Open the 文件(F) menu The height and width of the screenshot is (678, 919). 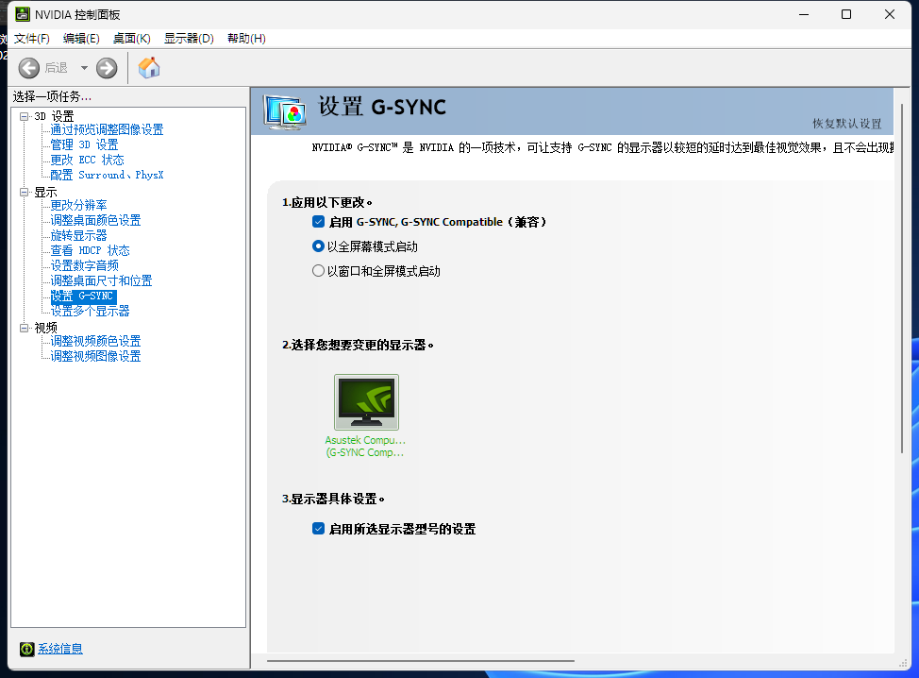[32, 39]
